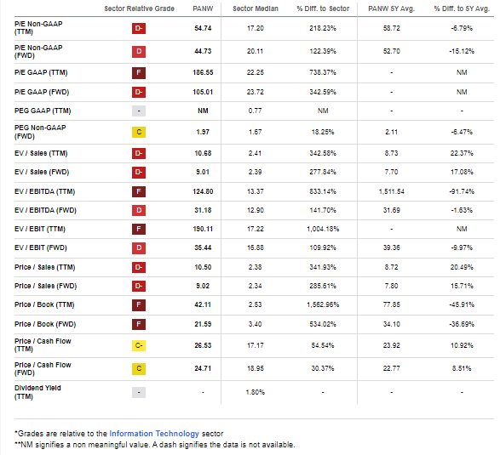Click the F grade badge for EV / EBIT (TTM)
The height and width of the screenshot is (455, 500).
(x=139, y=229)
